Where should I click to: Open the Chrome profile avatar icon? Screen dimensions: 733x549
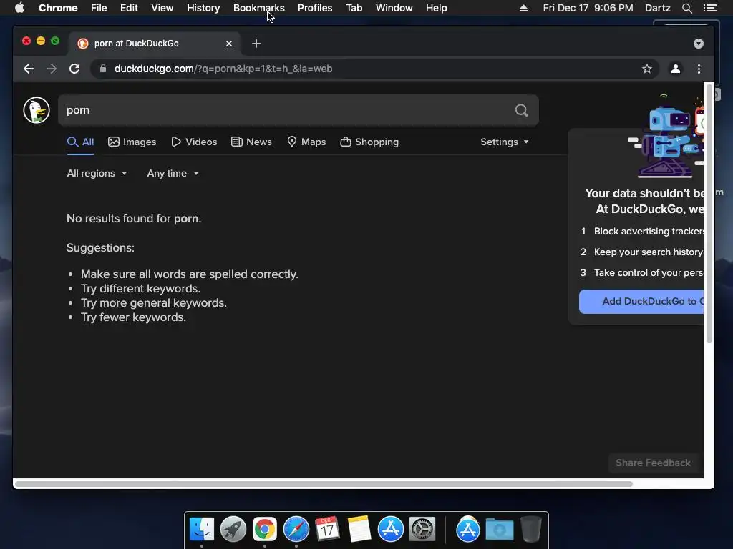pyautogui.click(x=676, y=69)
